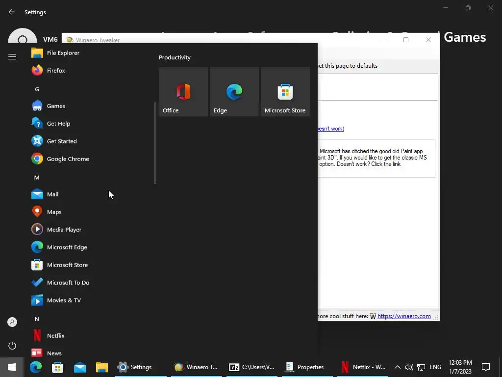
Task: Click the Start menu app list scrollbar
Action: click(x=155, y=143)
